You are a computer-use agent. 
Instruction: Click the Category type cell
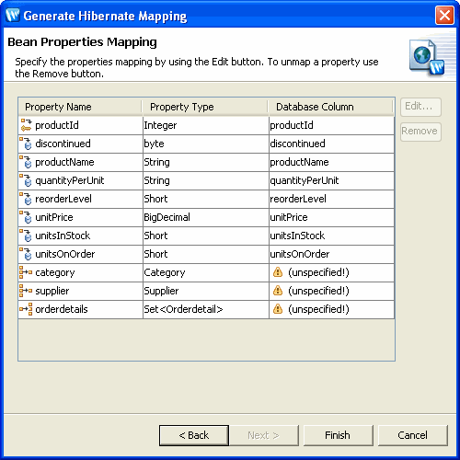(x=206, y=272)
